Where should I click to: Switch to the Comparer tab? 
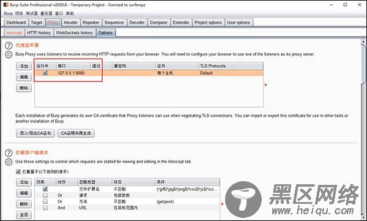(x=158, y=23)
